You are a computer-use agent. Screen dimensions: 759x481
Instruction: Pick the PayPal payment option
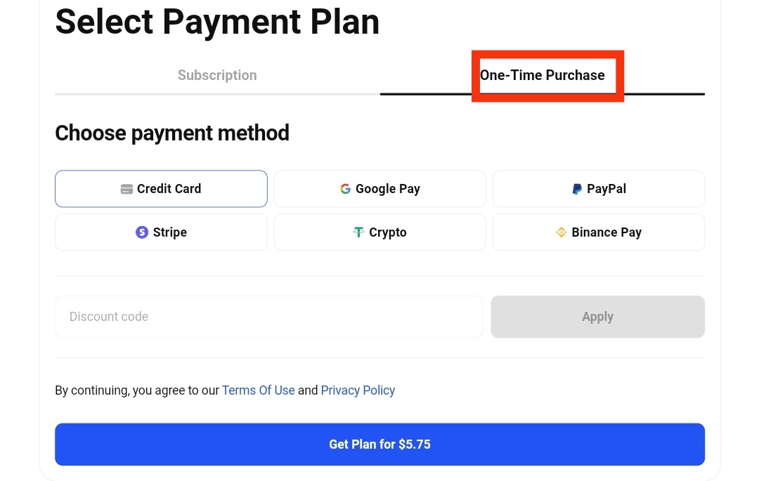tap(598, 189)
